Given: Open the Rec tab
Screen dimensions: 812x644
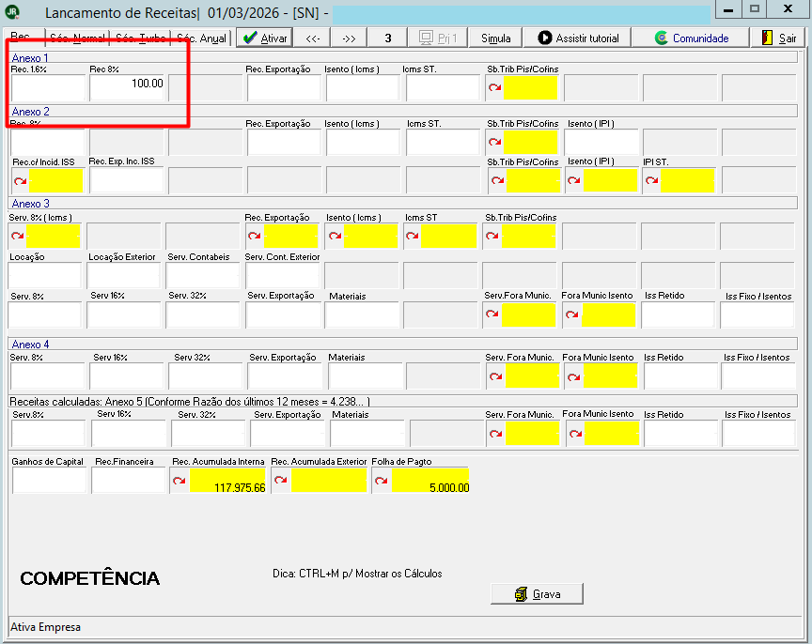Looking at the screenshot, I should (x=23, y=38).
